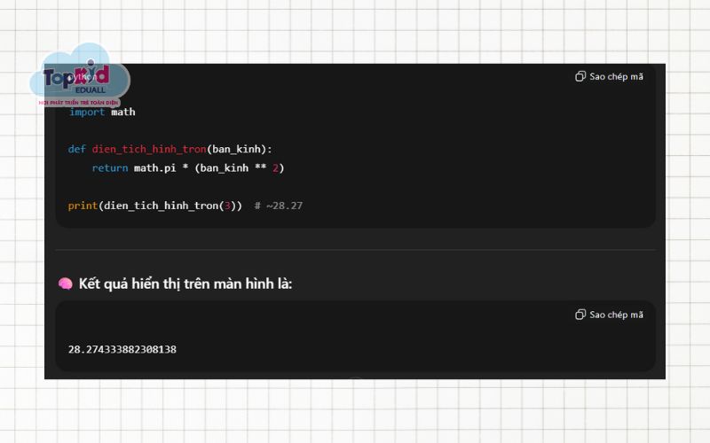
Task: Click the '# ~28.27' comment
Action: 279,206
